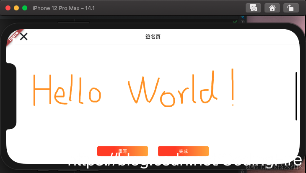Image resolution: width=306 pixels, height=173 pixels.
Task: Tap the 重写 rewrite button
Action: [x=122, y=151]
